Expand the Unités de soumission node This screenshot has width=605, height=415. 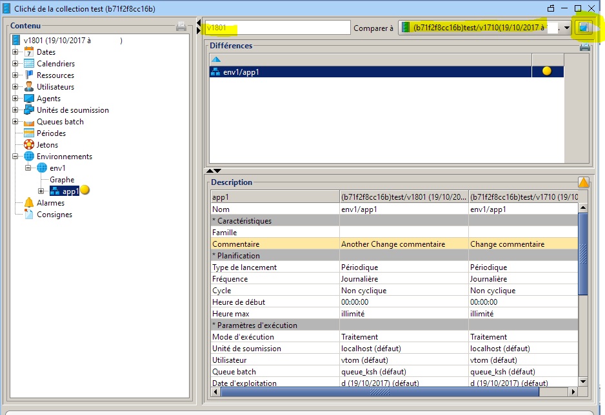coord(15,110)
